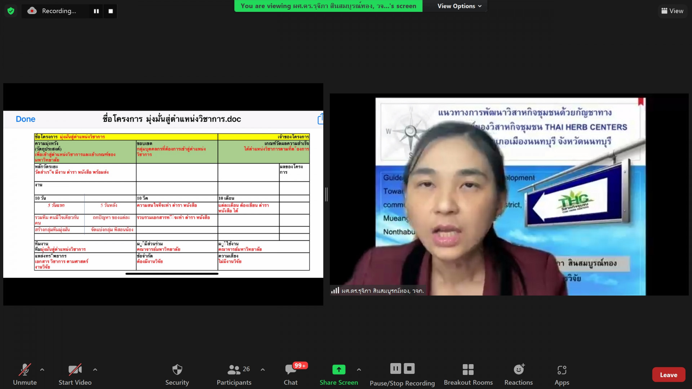The width and height of the screenshot is (692, 389).
Task: Click the green Share Screen button
Action: click(x=339, y=375)
